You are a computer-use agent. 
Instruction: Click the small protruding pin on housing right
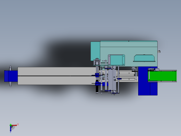pos(159,52)
